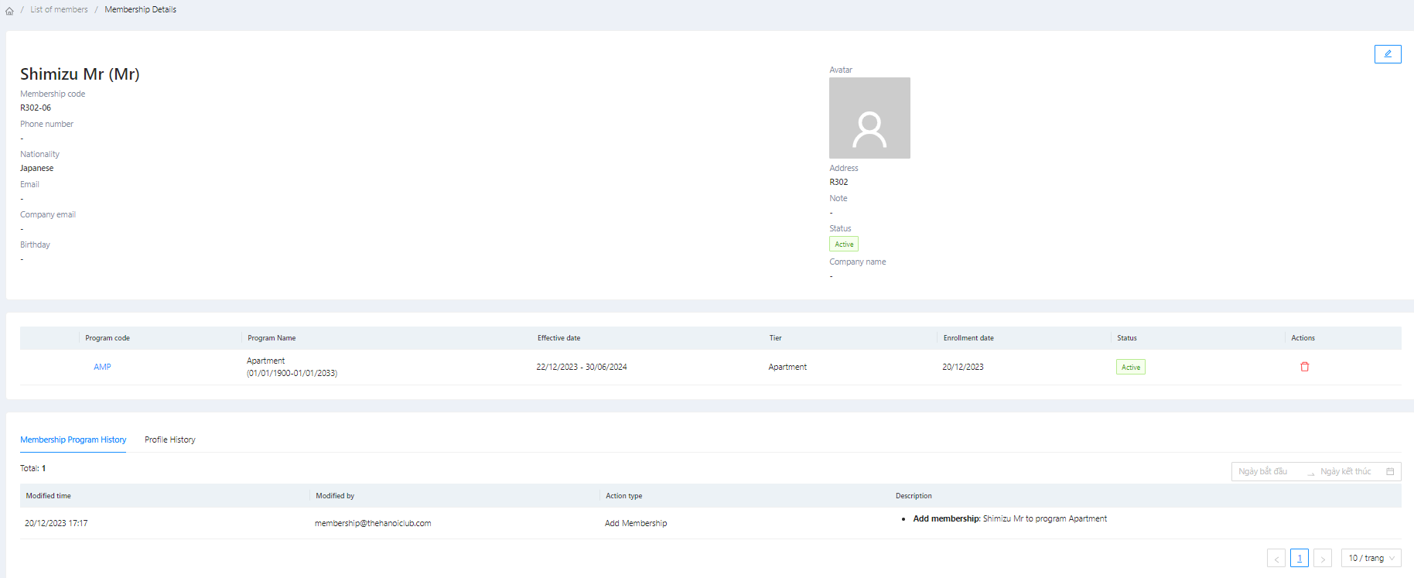Open the AMP program code link
Image resolution: width=1414 pixels, height=578 pixels.
(102, 367)
